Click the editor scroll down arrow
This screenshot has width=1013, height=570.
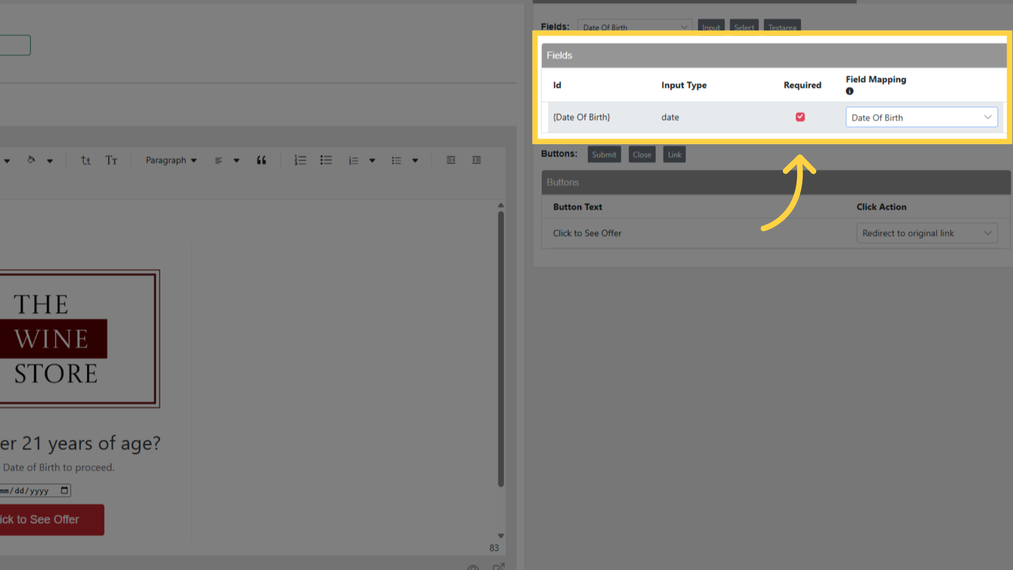[500, 536]
